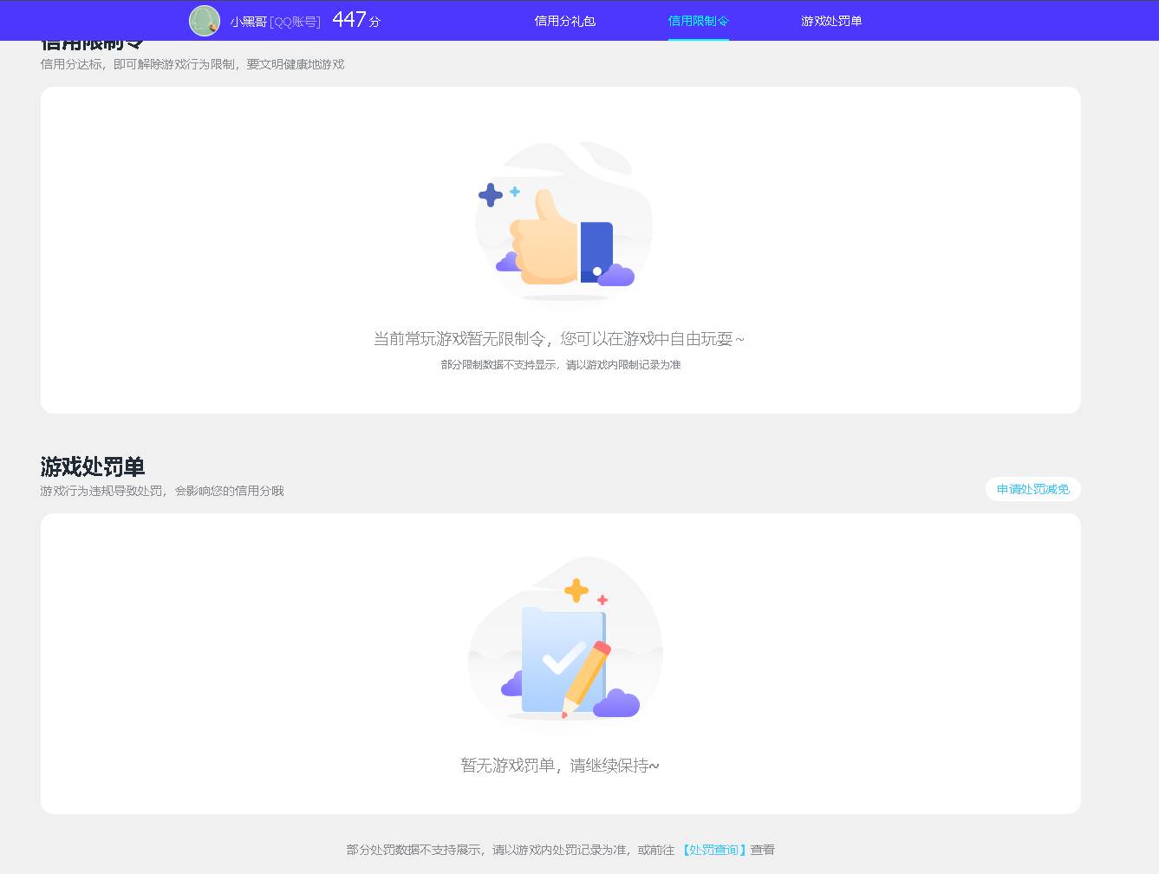Select the active 信用限制令 tab

699,21
